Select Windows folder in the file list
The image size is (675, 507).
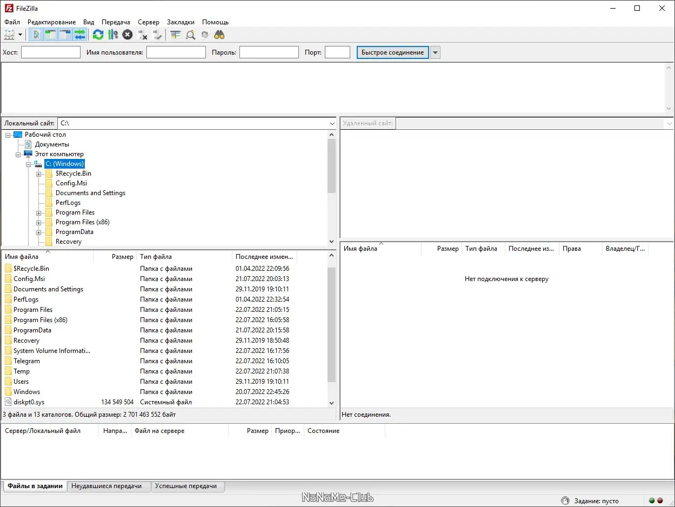[26, 392]
